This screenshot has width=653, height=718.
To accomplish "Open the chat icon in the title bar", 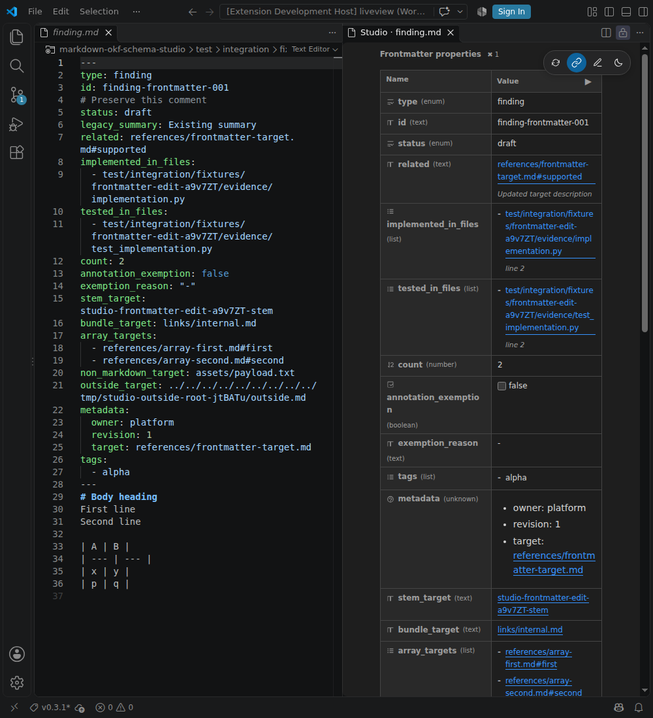I will tap(444, 12).
